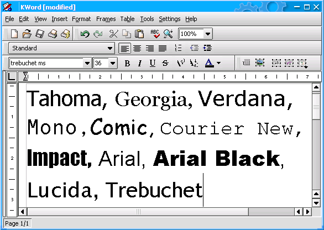Open the 100% zoom dropdown
Viewport: 324px width, 230px height.
[x=208, y=34]
